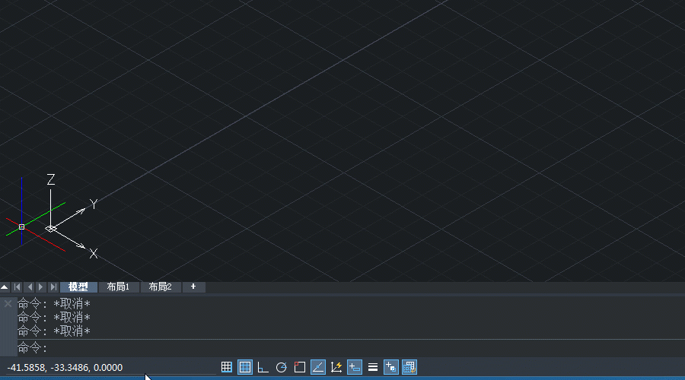685x380 pixels.
Task: Open the 布局2 layout tab
Action: (x=160, y=287)
